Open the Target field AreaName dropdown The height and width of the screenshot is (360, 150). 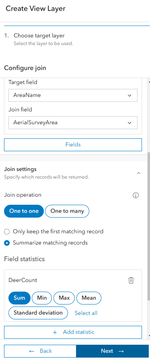pyautogui.click(x=73, y=95)
